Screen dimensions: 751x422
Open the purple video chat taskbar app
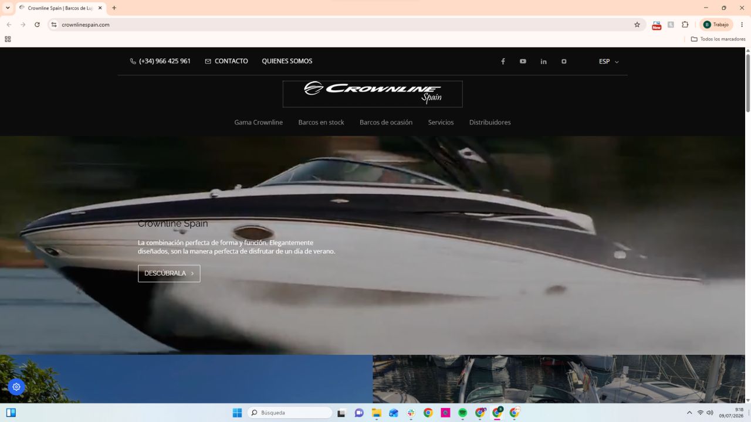(359, 413)
